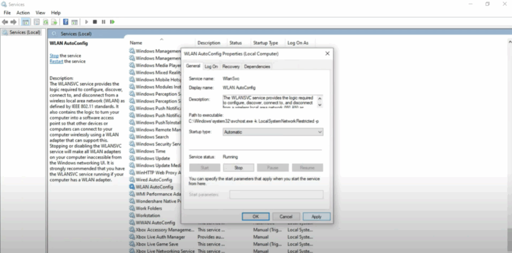Toggle the Show/Hide Action Pane icon

click(x=74, y=22)
